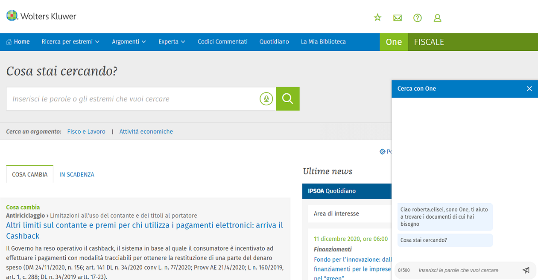Viewport: 538px width, 280px height.
Task: Open the Attività economiche topic link
Action: click(146, 132)
